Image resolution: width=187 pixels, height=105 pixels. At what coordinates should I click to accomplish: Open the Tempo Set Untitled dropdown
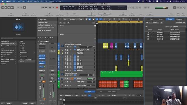179,27
